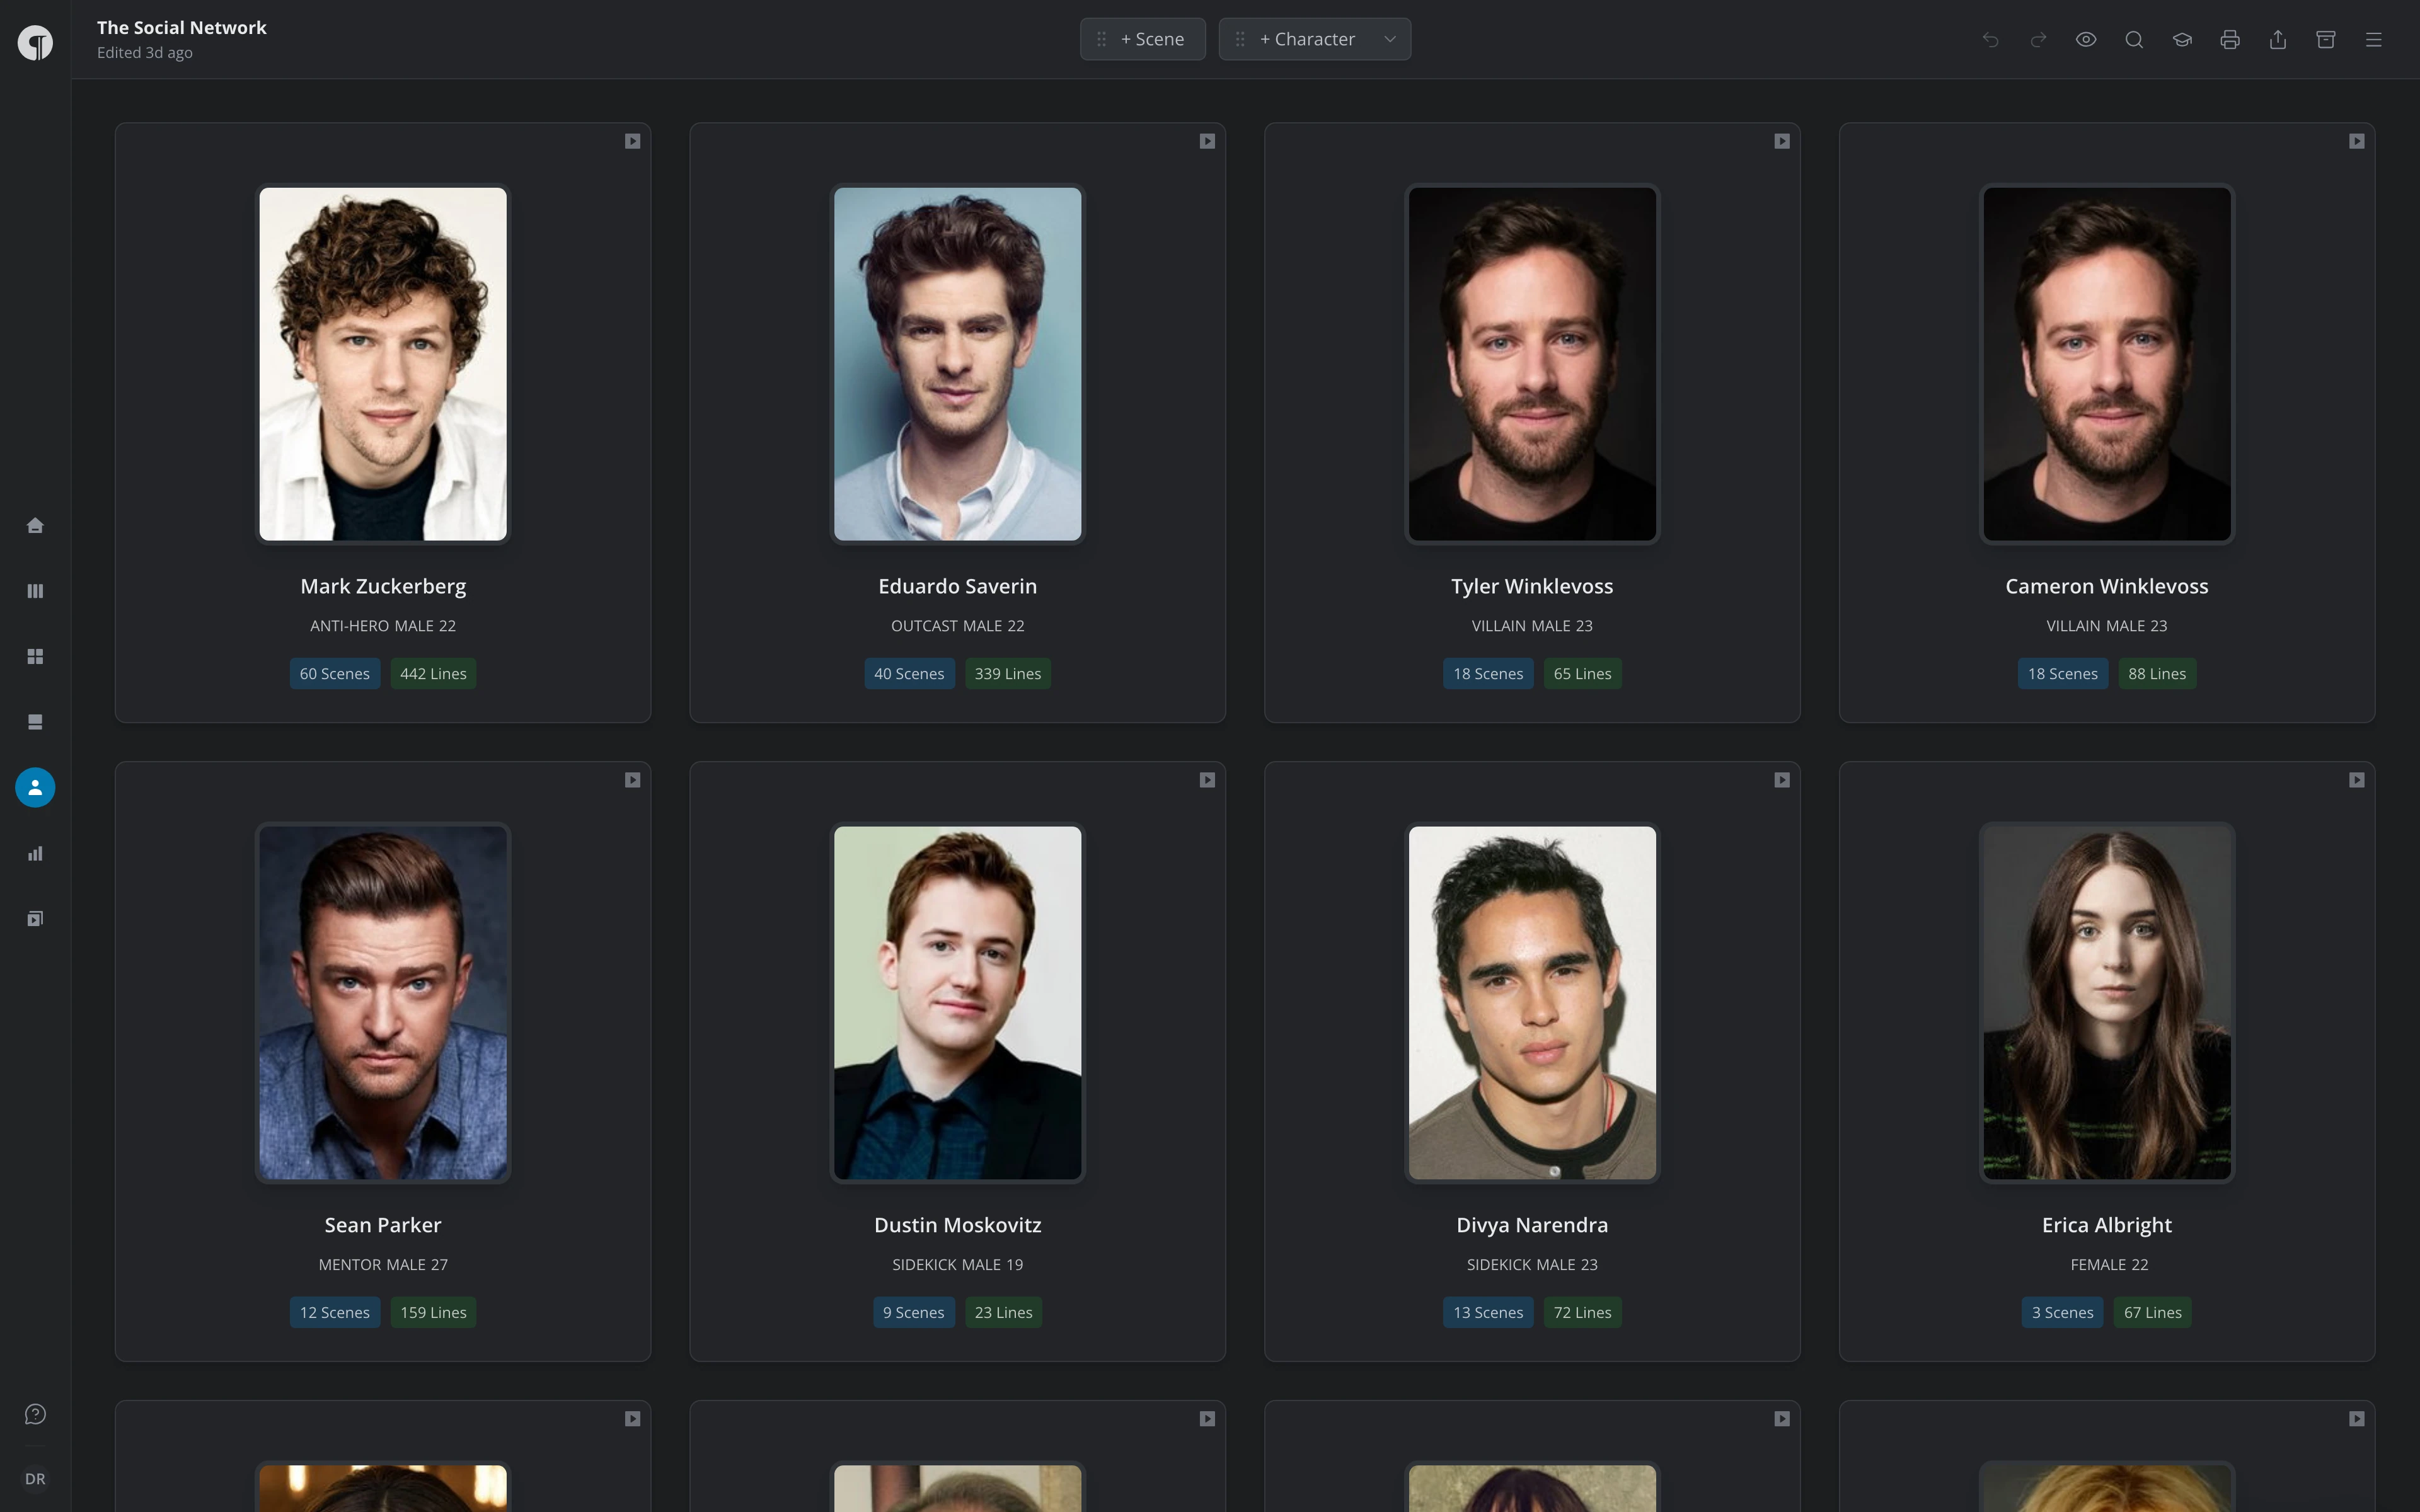This screenshot has width=2420, height=1512.
Task: Click Divya Narendra's 13 Scenes tag
Action: tap(1488, 1312)
